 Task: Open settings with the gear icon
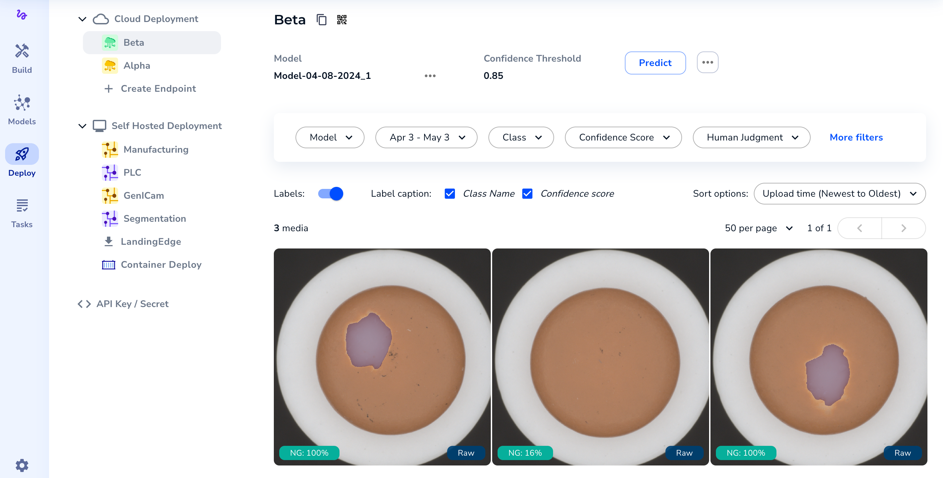(22, 465)
